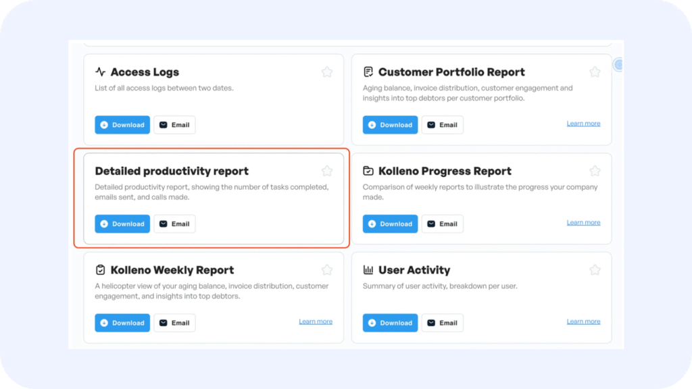Email the User Activity report
692x389 pixels.
[443, 323]
